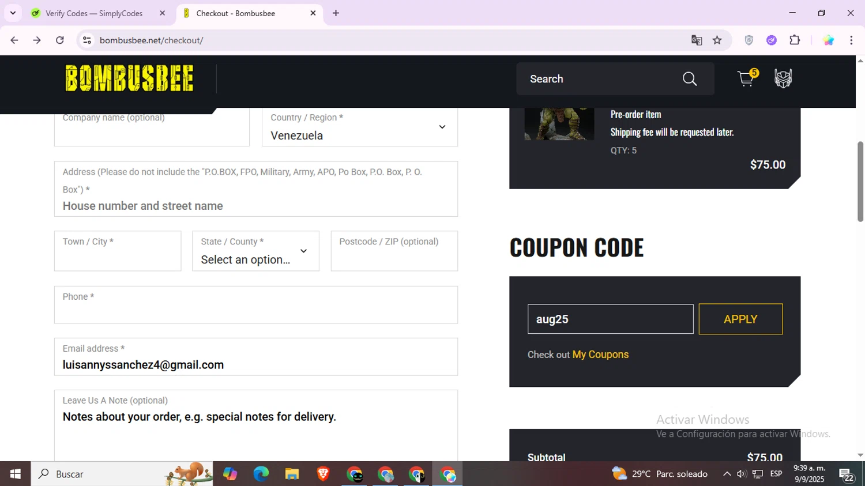The height and width of the screenshot is (486, 865).
Task: Click the Email address field
Action: tap(256, 357)
